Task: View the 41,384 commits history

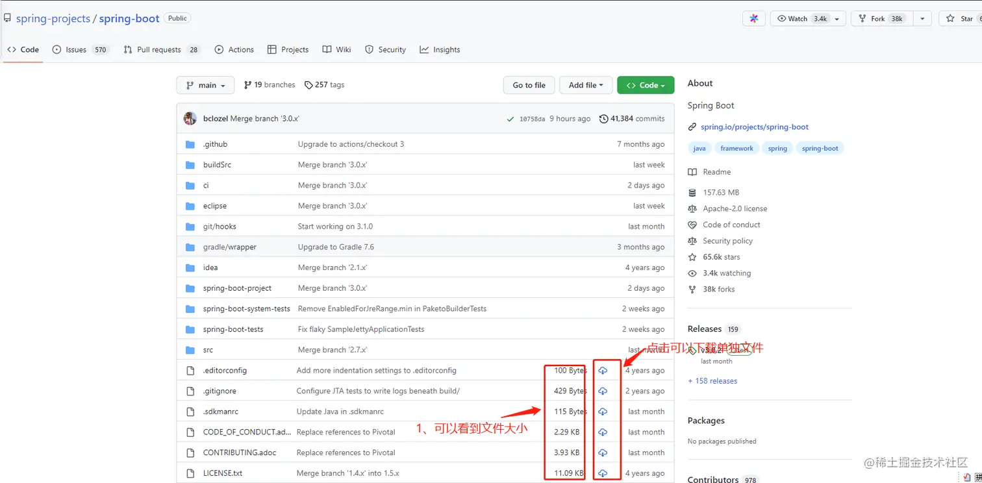Action: click(632, 119)
